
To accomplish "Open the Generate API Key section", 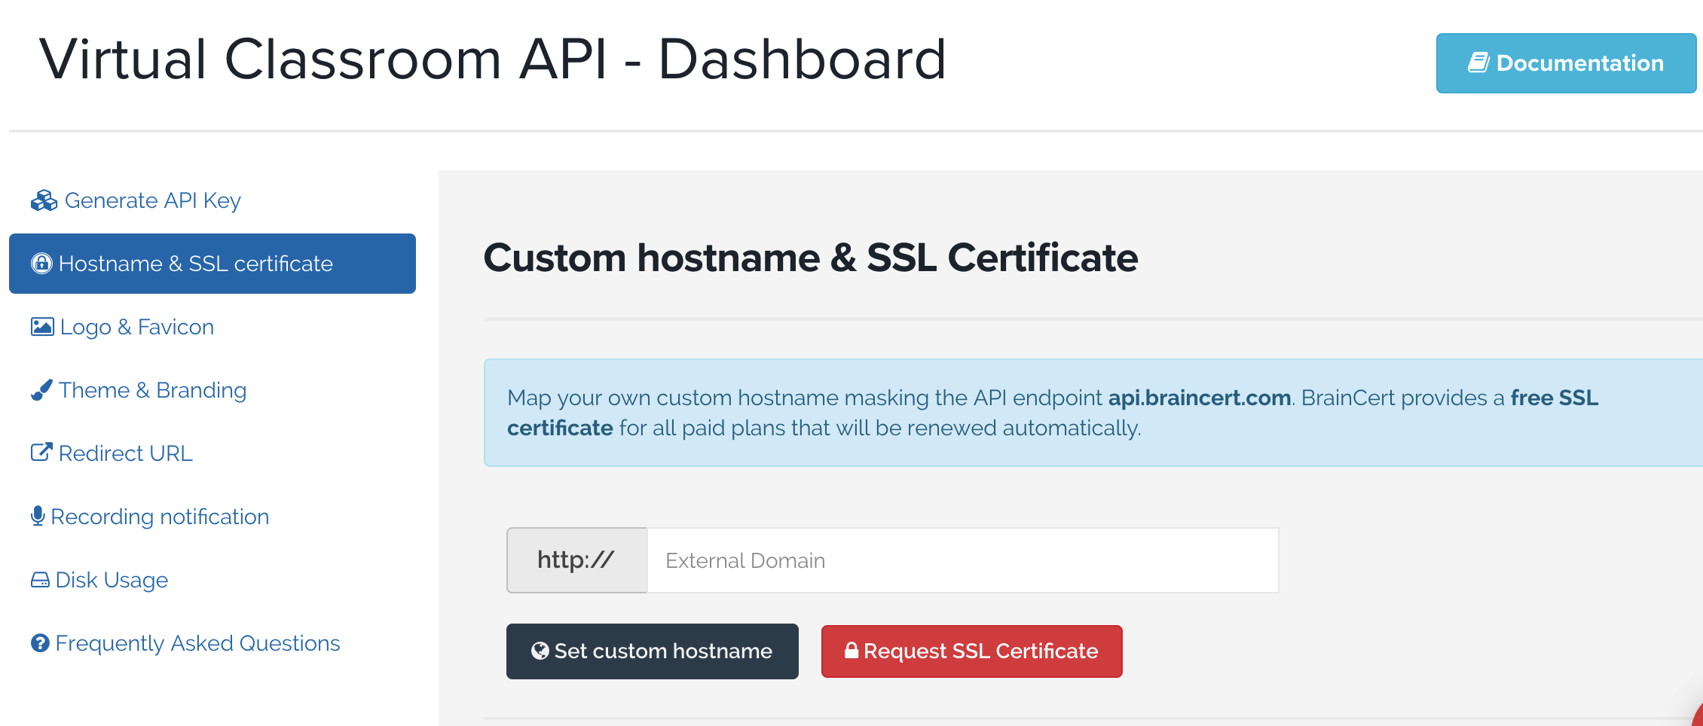I will (x=152, y=200).
